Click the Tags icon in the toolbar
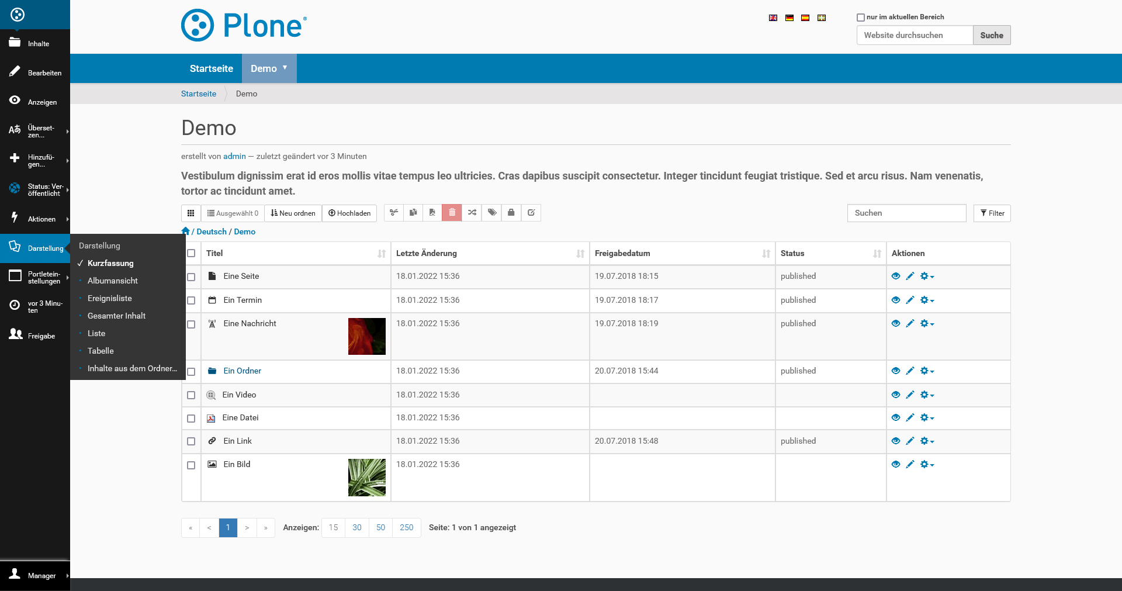This screenshot has width=1122, height=591. 491,213
